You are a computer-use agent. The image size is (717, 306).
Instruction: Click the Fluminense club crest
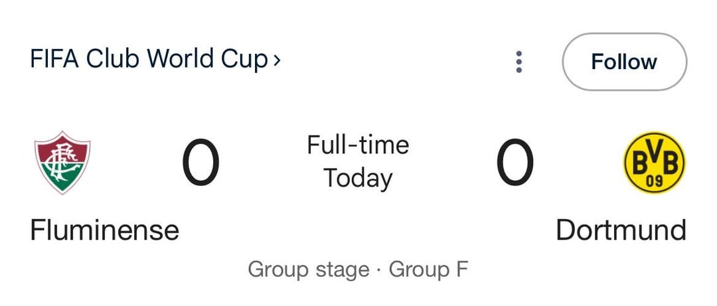pyautogui.click(x=62, y=162)
